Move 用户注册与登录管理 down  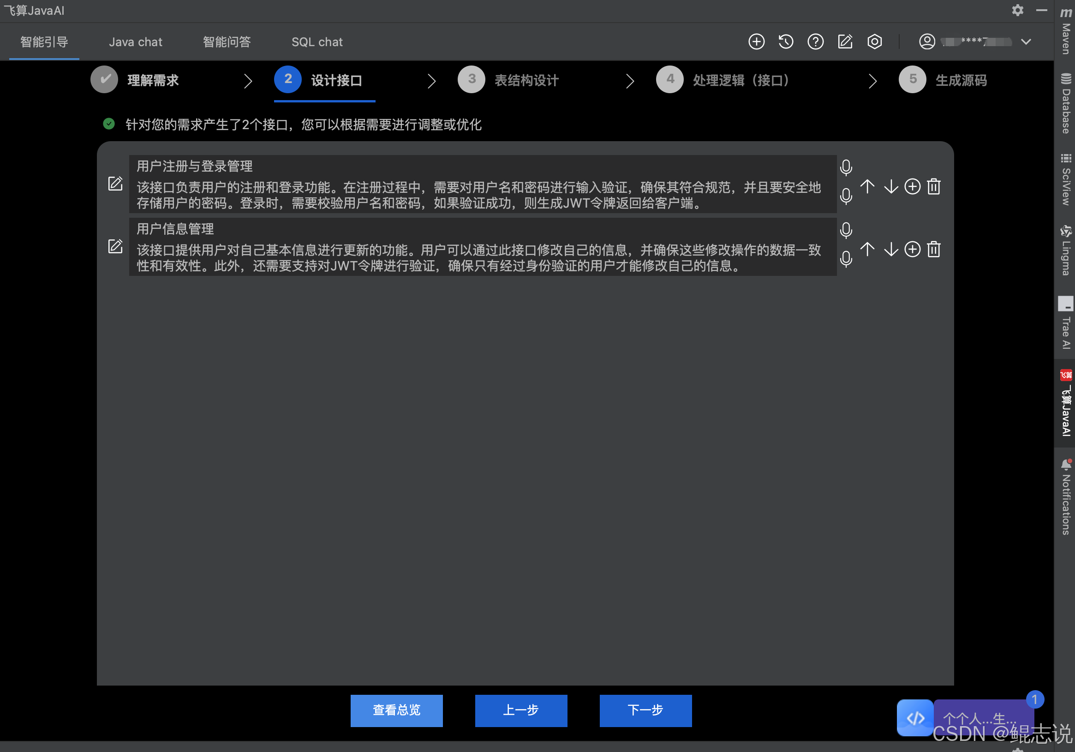tap(890, 186)
